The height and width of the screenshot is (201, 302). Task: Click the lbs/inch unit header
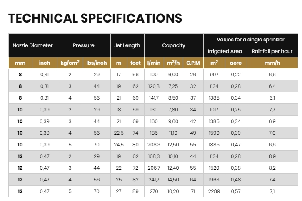(97, 63)
